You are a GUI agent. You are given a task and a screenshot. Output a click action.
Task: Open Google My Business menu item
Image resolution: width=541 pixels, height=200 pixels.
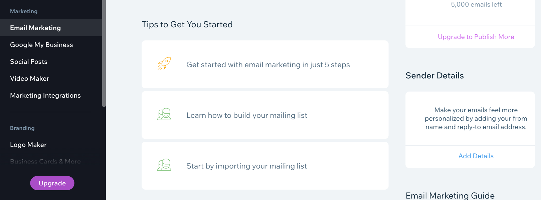pos(41,45)
